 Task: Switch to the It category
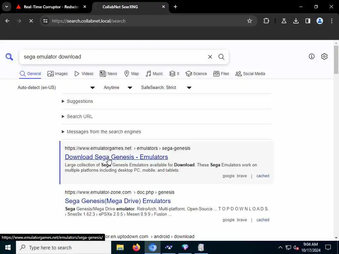pyautogui.click(x=174, y=74)
